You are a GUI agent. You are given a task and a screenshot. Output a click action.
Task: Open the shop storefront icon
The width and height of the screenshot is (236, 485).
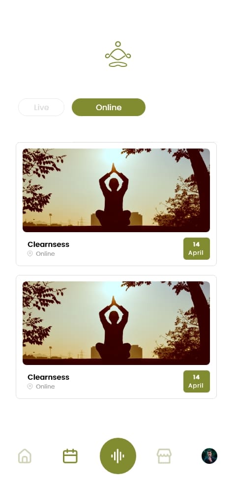pos(164,456)
